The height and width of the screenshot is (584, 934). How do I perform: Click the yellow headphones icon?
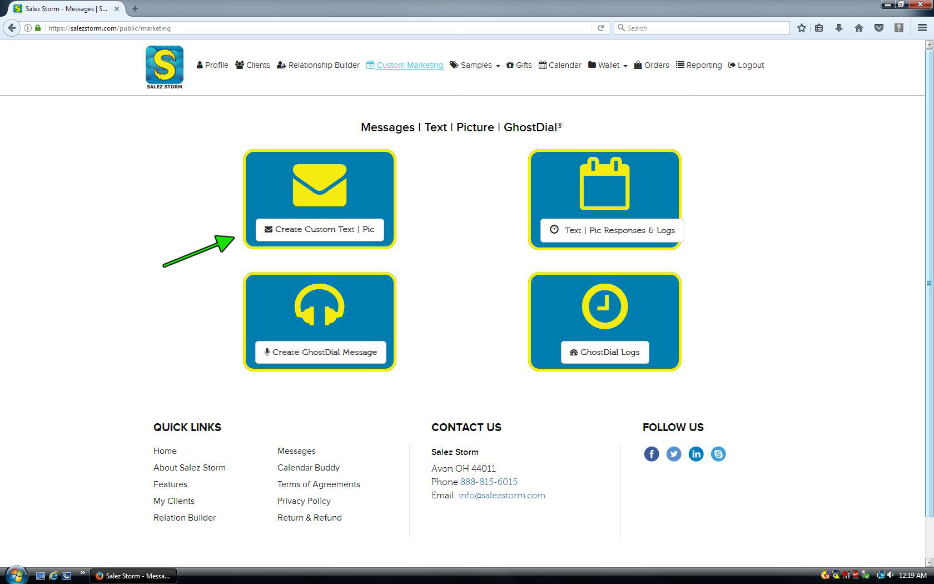tap(320, 305)
